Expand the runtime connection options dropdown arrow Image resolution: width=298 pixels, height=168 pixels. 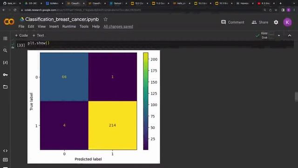pyautogui.click(x=279, y=35)
